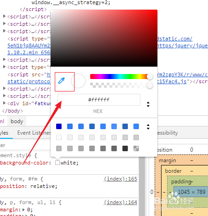Click inside the red color spectrum area

104,38
